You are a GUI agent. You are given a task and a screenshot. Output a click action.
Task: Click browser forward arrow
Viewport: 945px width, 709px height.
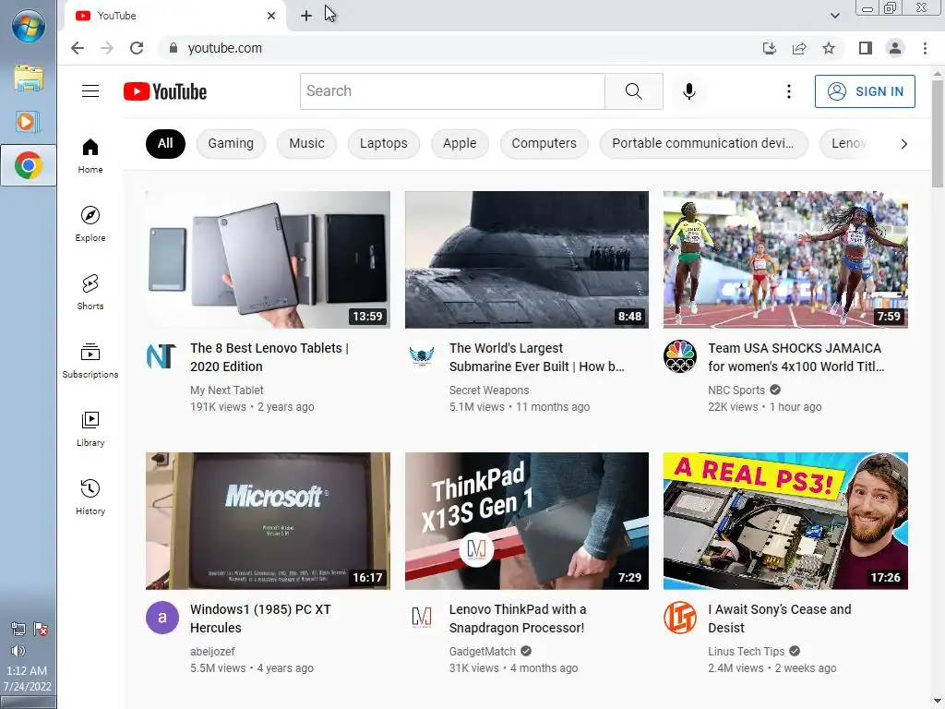(x=107, y=48)
